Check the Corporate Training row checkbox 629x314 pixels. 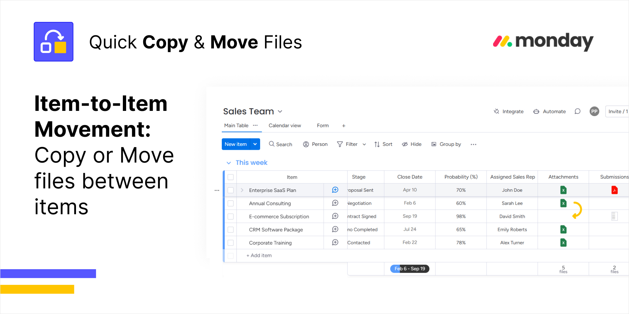231,242
